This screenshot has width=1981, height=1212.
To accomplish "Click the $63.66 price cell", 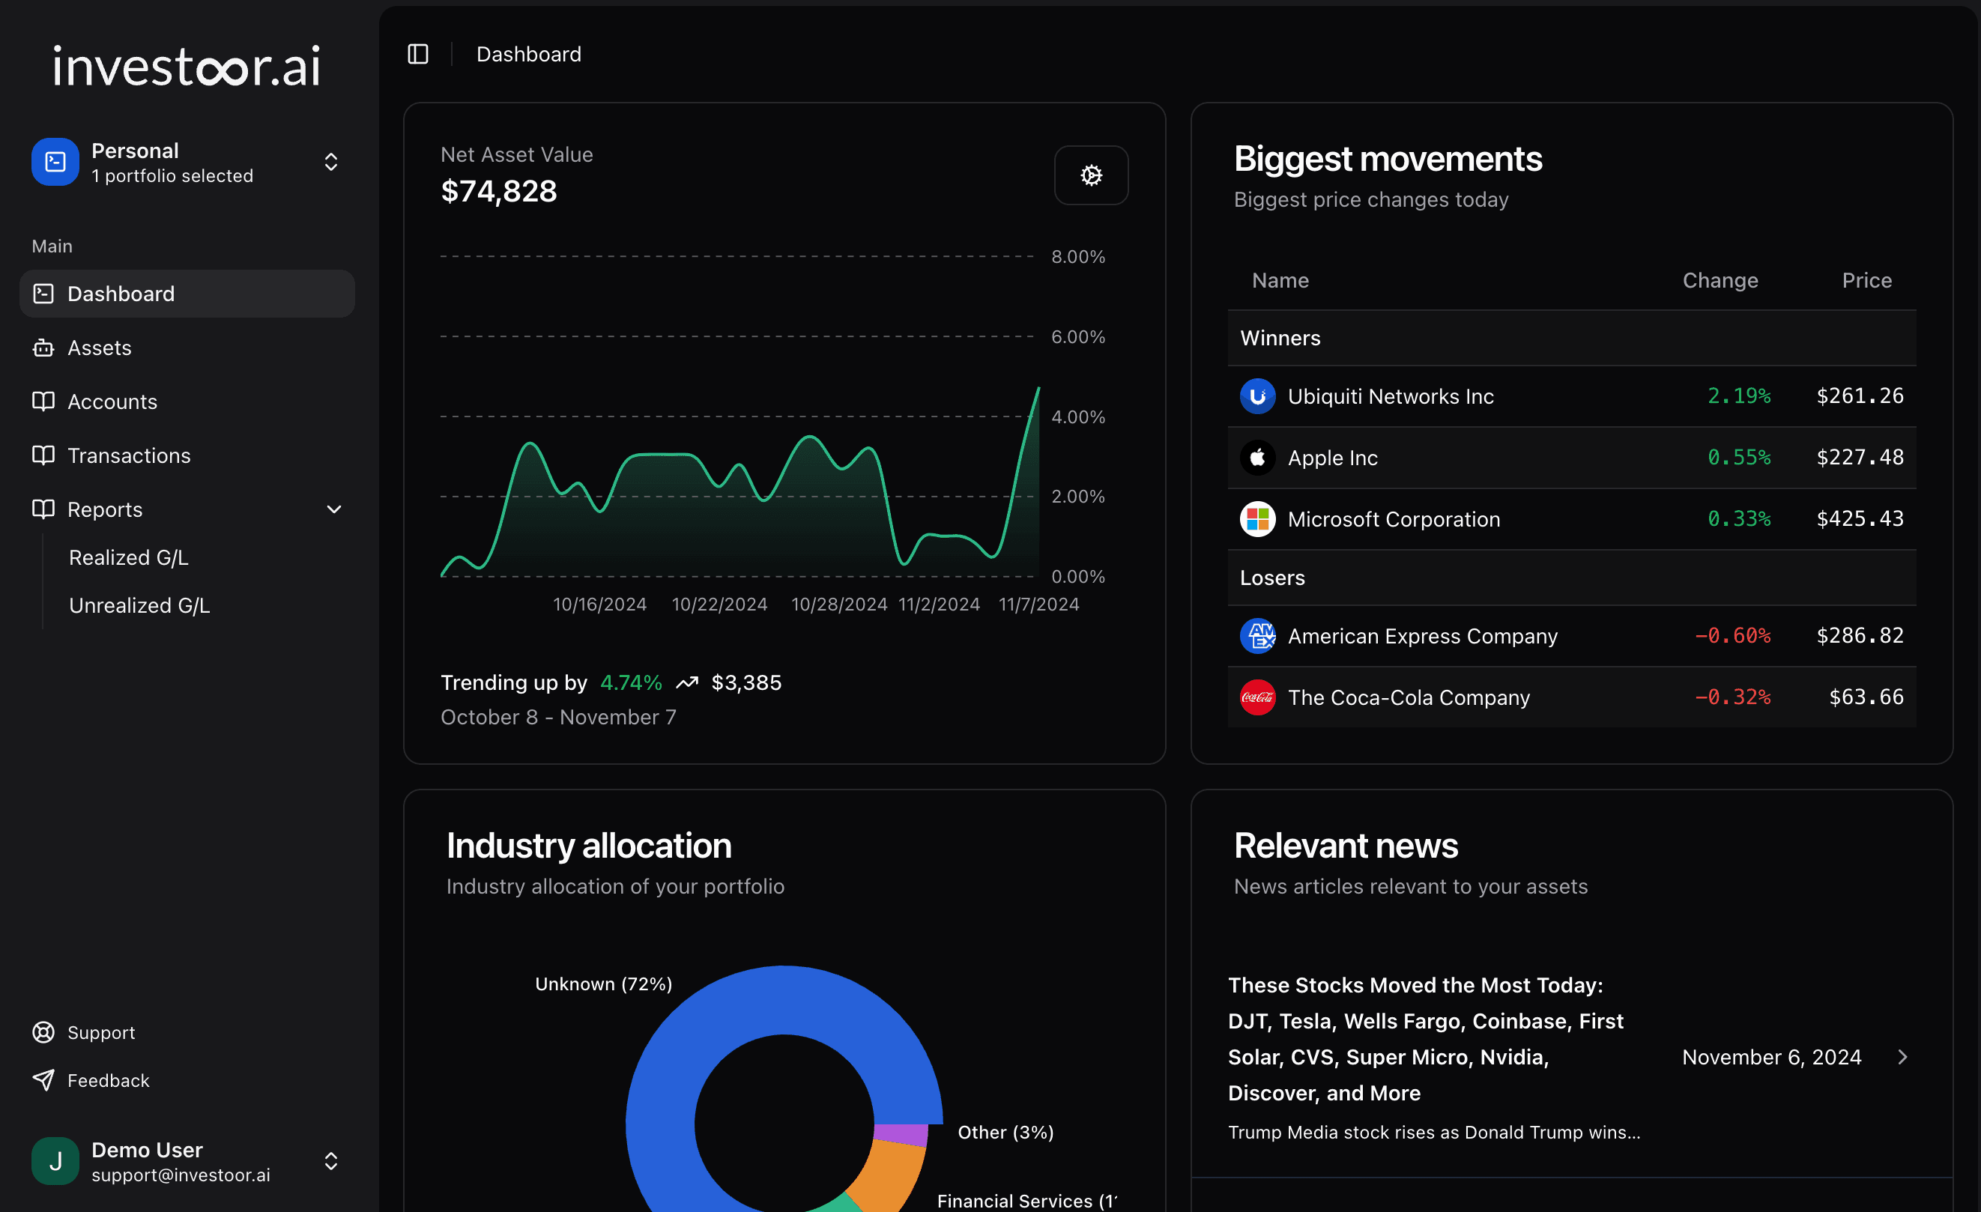I will (1866, 697).
